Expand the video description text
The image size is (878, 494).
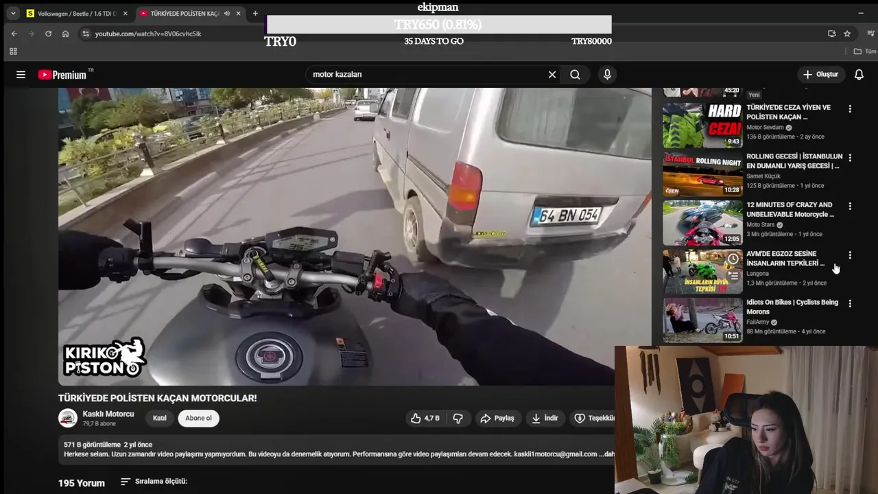tap(607, 454)
